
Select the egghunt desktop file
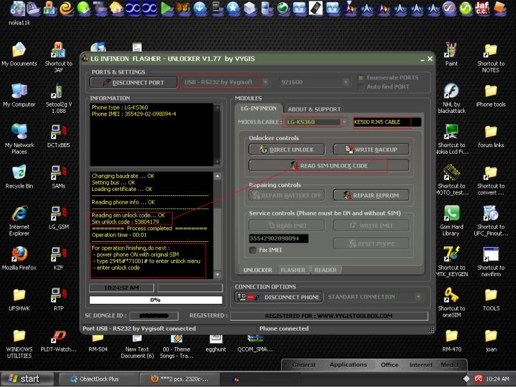215,344
